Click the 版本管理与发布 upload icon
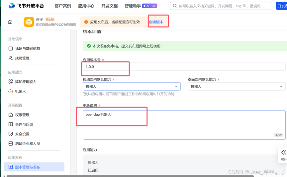The height and width of the screenshot is (177, 287). [x=11, y=167]
